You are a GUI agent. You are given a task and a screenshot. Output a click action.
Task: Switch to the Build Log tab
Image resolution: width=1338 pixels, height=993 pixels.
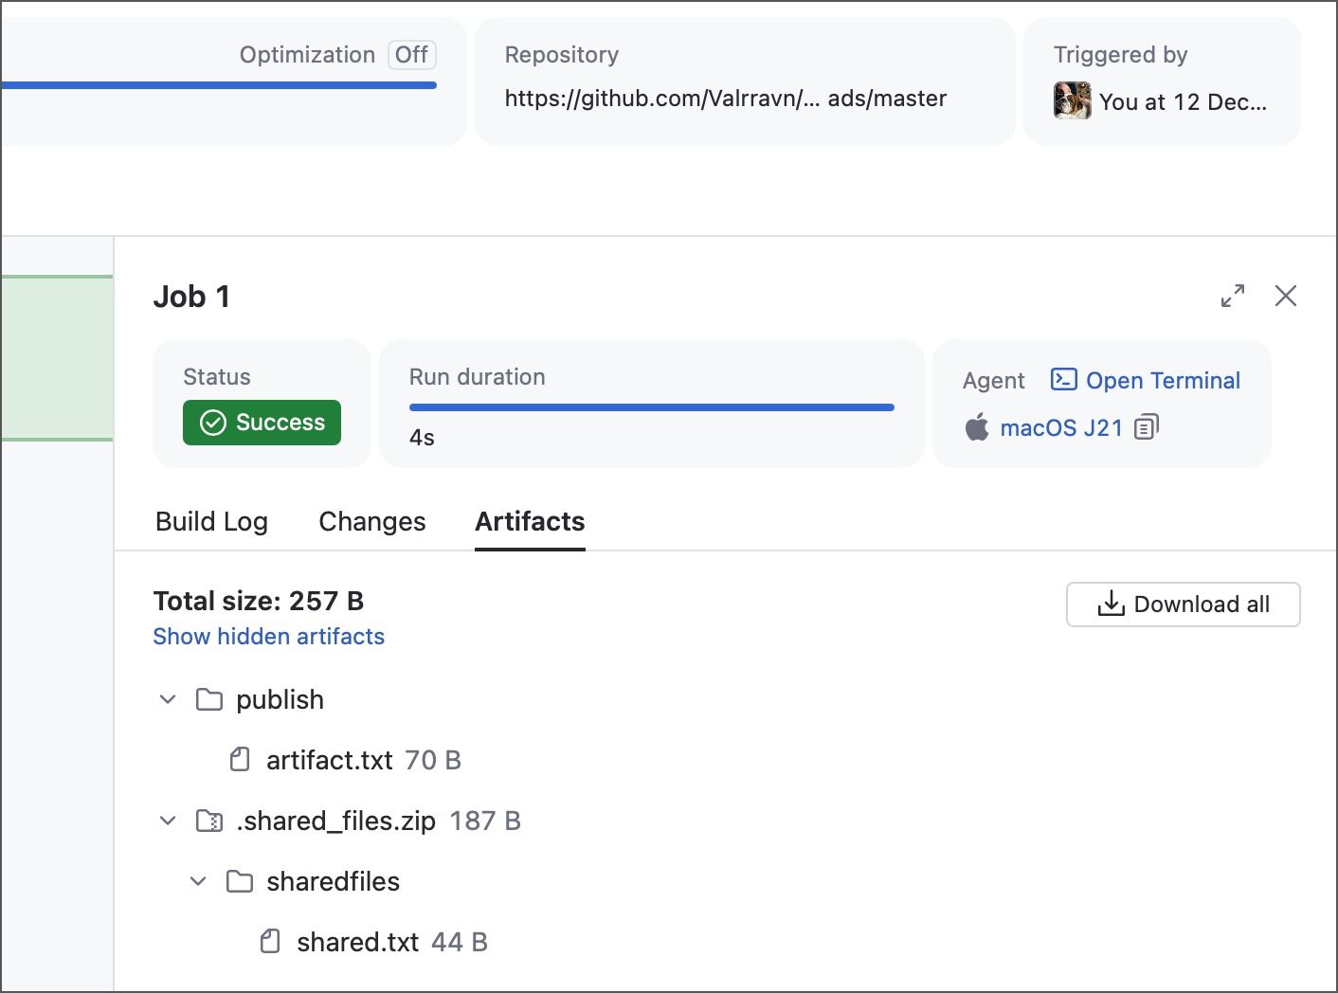point(211,521)
